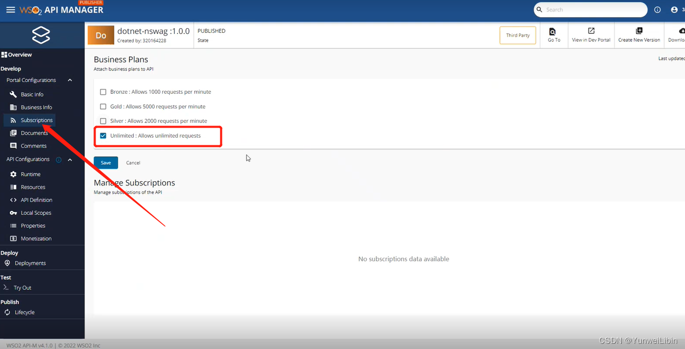Image resolution: width=685 pixels, height=349 pixels.
Task: Open Basic Info page
Action: click(32, 94)
